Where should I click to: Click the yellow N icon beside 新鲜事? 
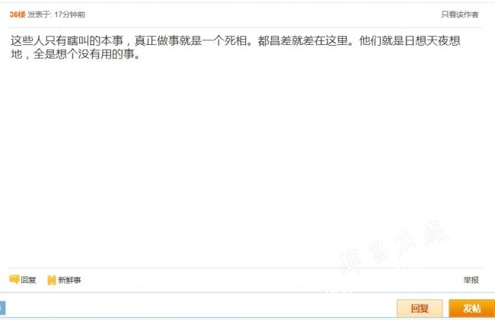tap(52, 280)
